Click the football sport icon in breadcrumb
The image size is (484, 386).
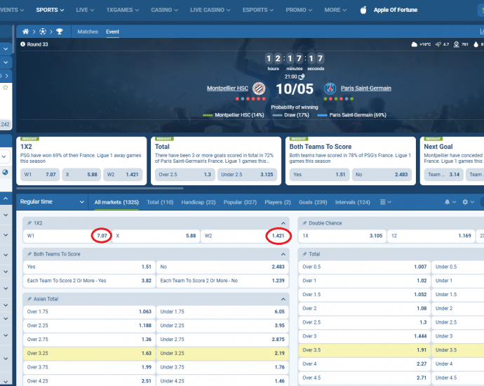(43, 32)
